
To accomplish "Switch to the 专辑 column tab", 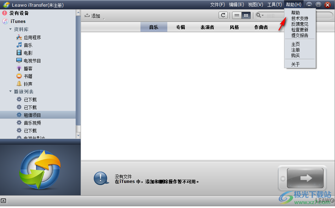I will tap(181, 27).
